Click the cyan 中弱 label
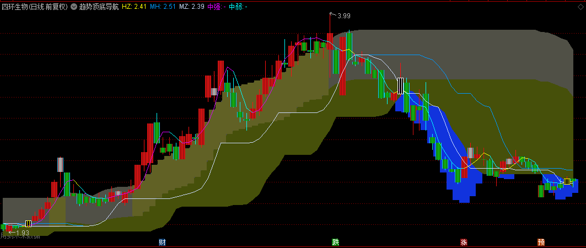The height and width of the screenshot is (248, 586). (x=238, y=7)
